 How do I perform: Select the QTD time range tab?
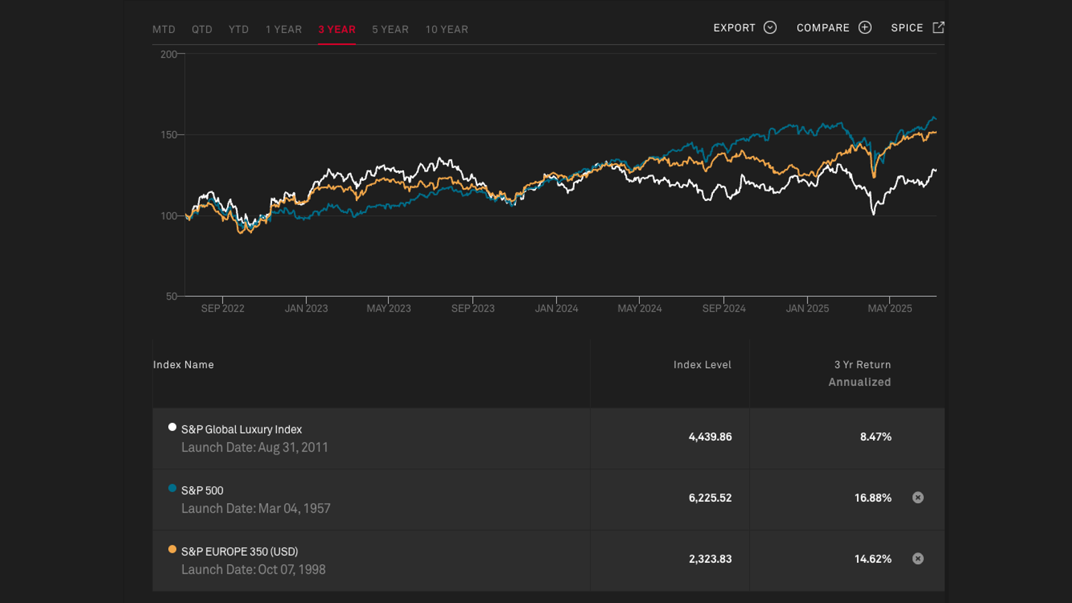(x=202, y=29)
